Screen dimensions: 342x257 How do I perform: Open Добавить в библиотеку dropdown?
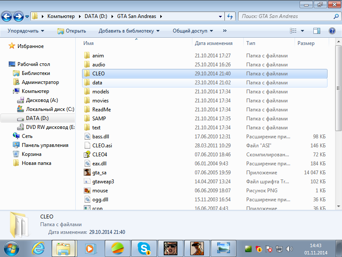click(x=129, y=31)
